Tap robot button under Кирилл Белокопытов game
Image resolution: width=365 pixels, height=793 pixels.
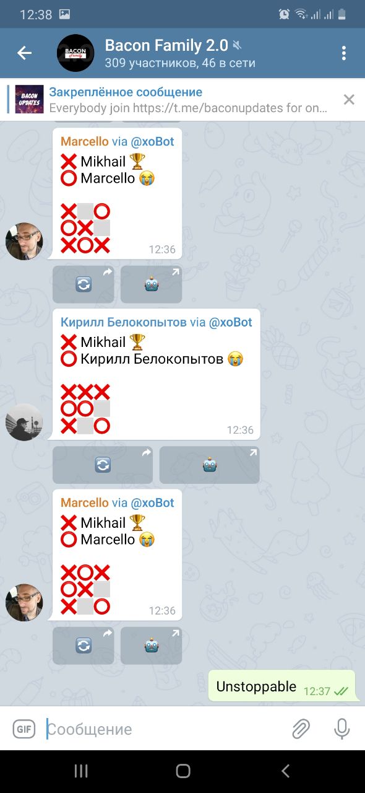click(210, 465)
